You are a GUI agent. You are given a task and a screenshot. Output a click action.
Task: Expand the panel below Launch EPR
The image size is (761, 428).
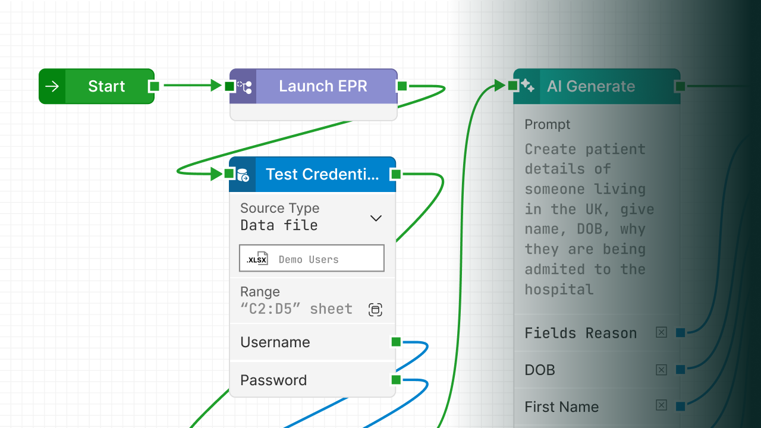313,112
